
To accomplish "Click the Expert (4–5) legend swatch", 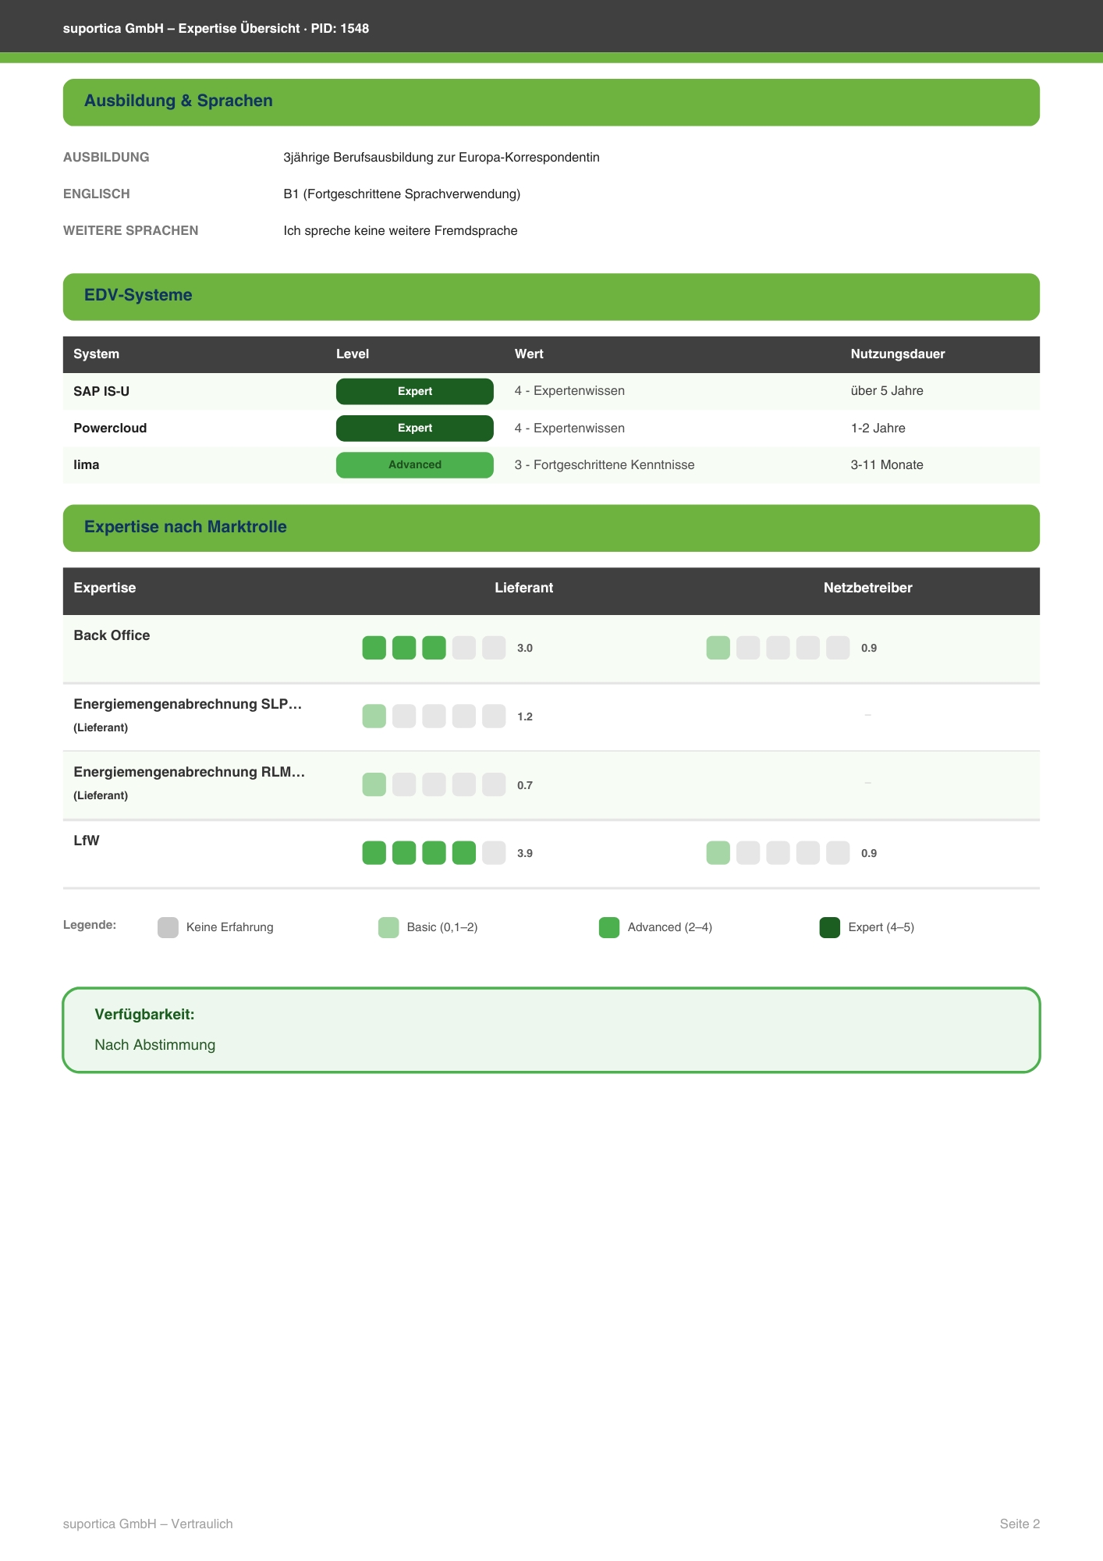I will pos(830,927).
